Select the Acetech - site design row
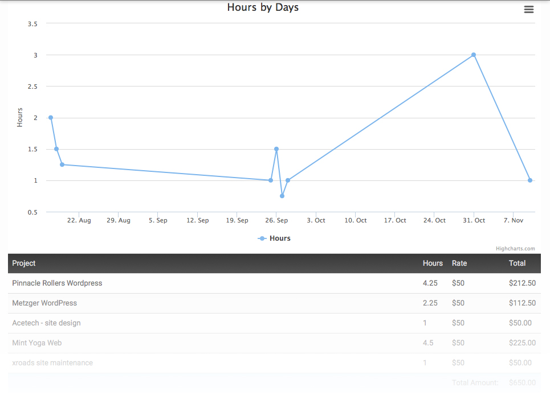The width and height of the screenshot is (550, 412). pos(46,323)
